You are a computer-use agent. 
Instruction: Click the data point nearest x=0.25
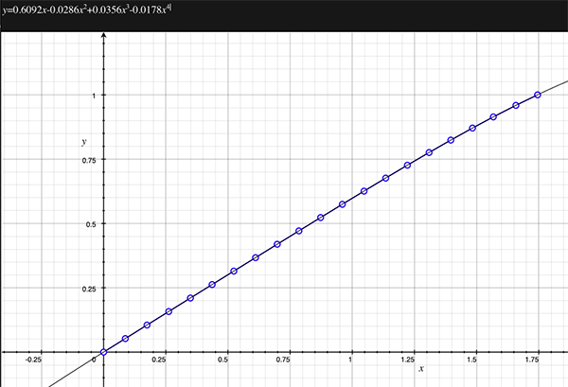click(x=169, y=311)
